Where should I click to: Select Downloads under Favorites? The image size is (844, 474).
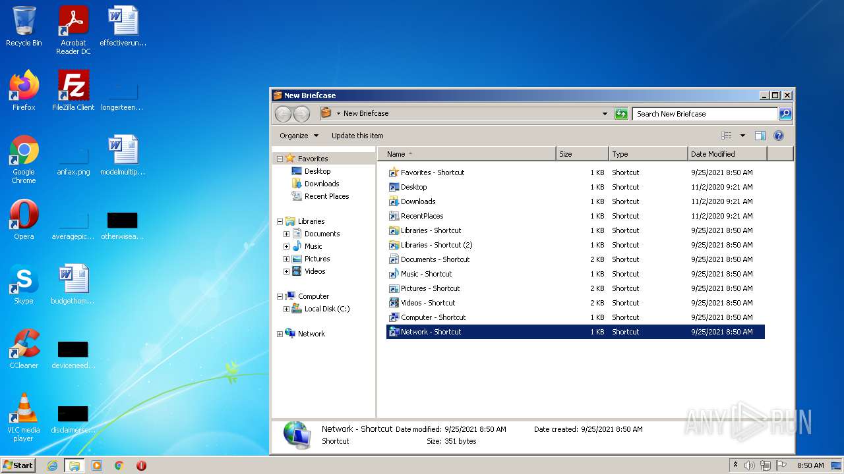[x=315, y=184]
